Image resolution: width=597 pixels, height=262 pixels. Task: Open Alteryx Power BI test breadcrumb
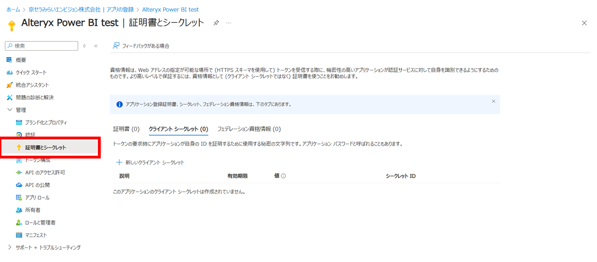click(170, 9)
